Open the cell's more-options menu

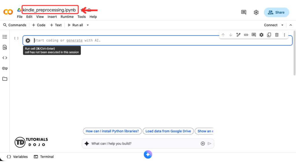284,35
